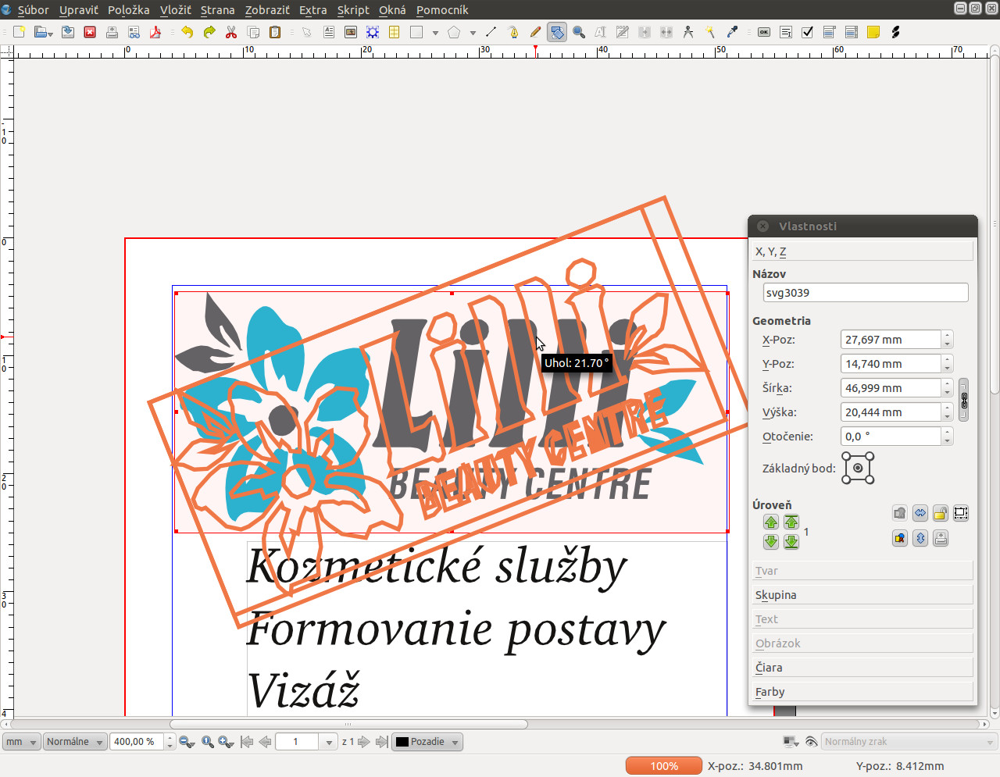Screen dimensions: 1000x777
Task: Open the Skript menu
Action: [x=352, y=10]
